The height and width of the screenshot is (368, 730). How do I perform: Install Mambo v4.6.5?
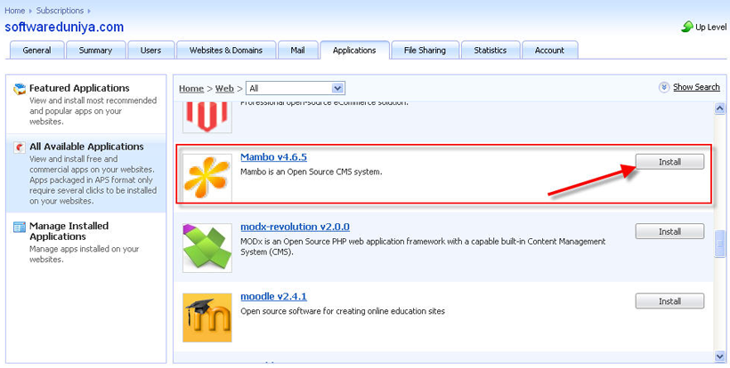(x=669, y=162)
